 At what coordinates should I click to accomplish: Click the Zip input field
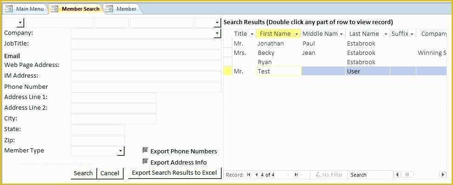pos(98,141)
